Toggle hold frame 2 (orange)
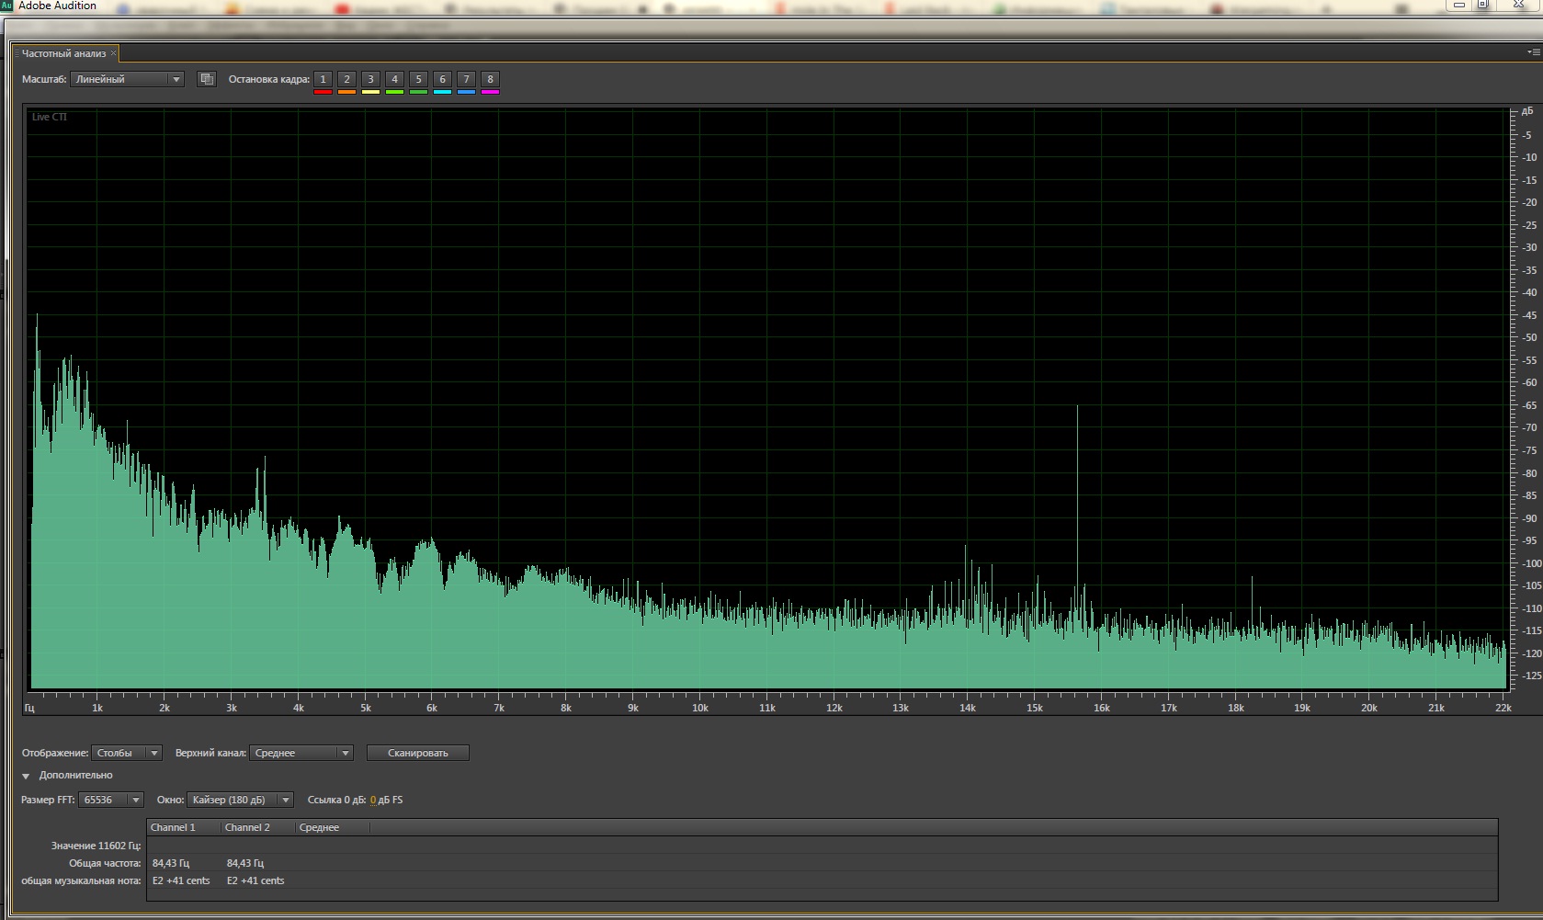This screenshot has height=920, width=1543. (346, 79)
